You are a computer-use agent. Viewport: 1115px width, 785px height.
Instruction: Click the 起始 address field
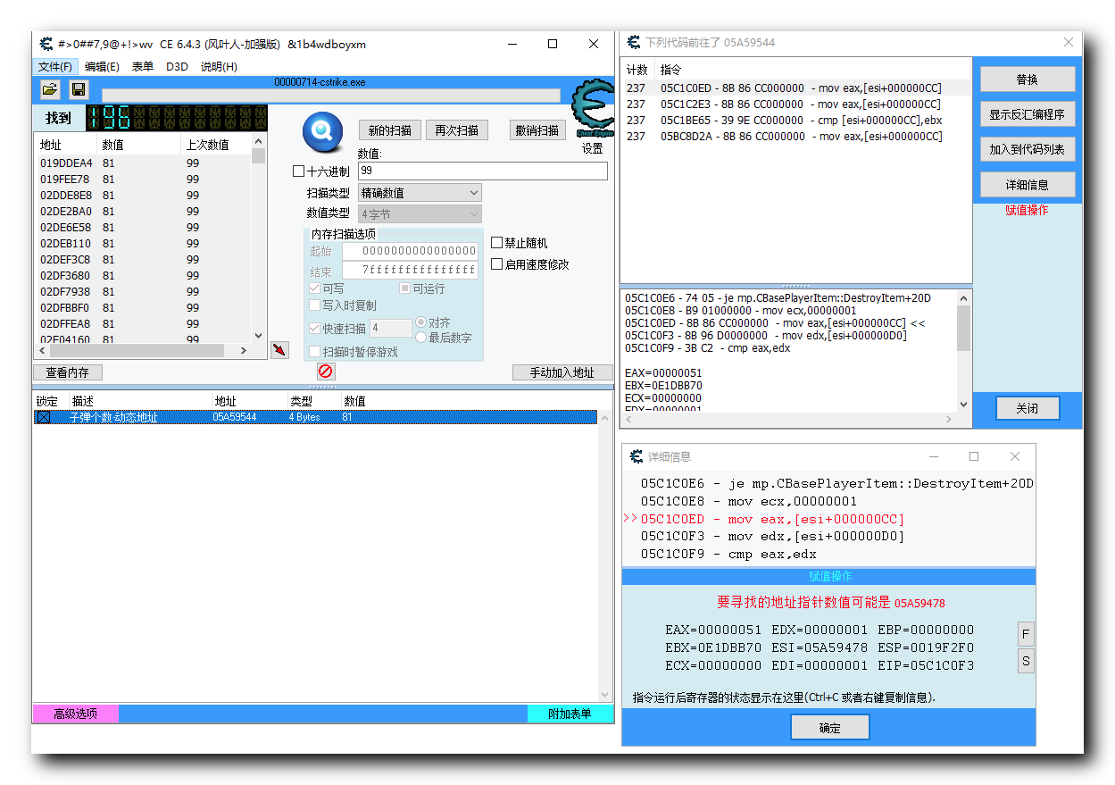point(410,251)
